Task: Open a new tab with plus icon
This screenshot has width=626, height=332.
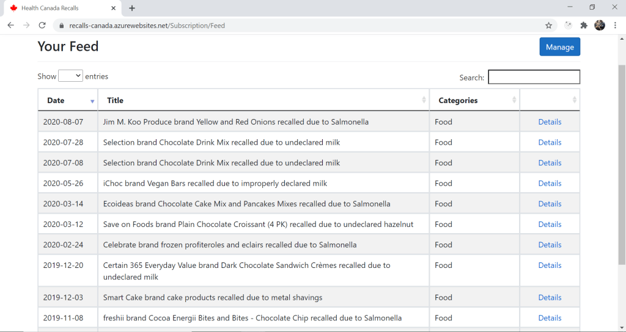Action: tap(132, 8)
